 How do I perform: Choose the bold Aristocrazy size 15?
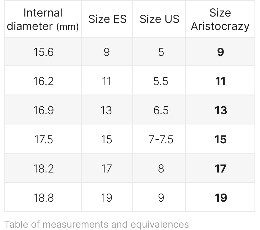click(220, 139)
